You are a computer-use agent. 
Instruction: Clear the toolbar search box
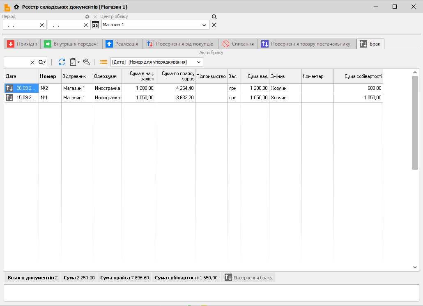(32, 62)
